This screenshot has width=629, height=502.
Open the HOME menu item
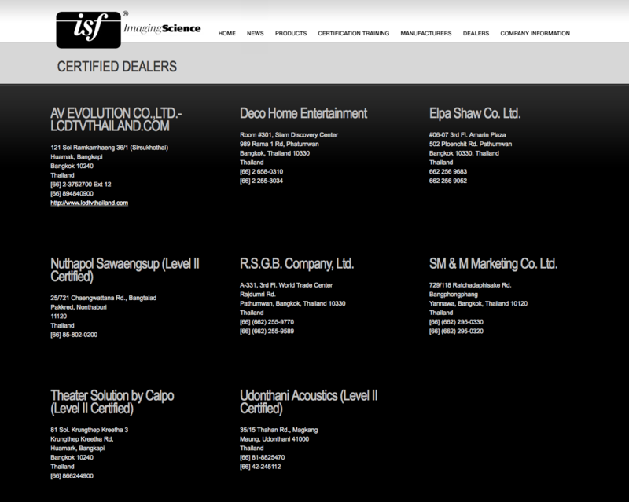point(226,33)
